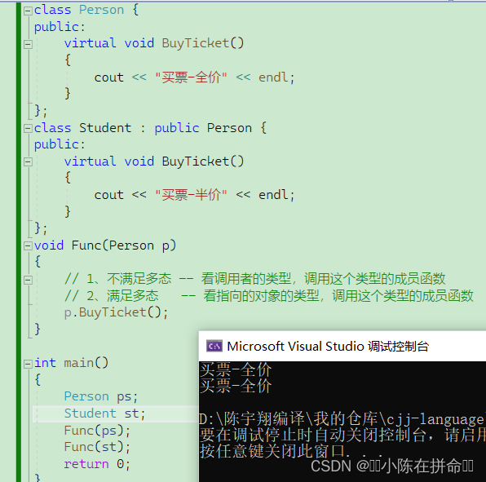
Task: Click the green change-tracking margin bar
Action: point(19,241)
